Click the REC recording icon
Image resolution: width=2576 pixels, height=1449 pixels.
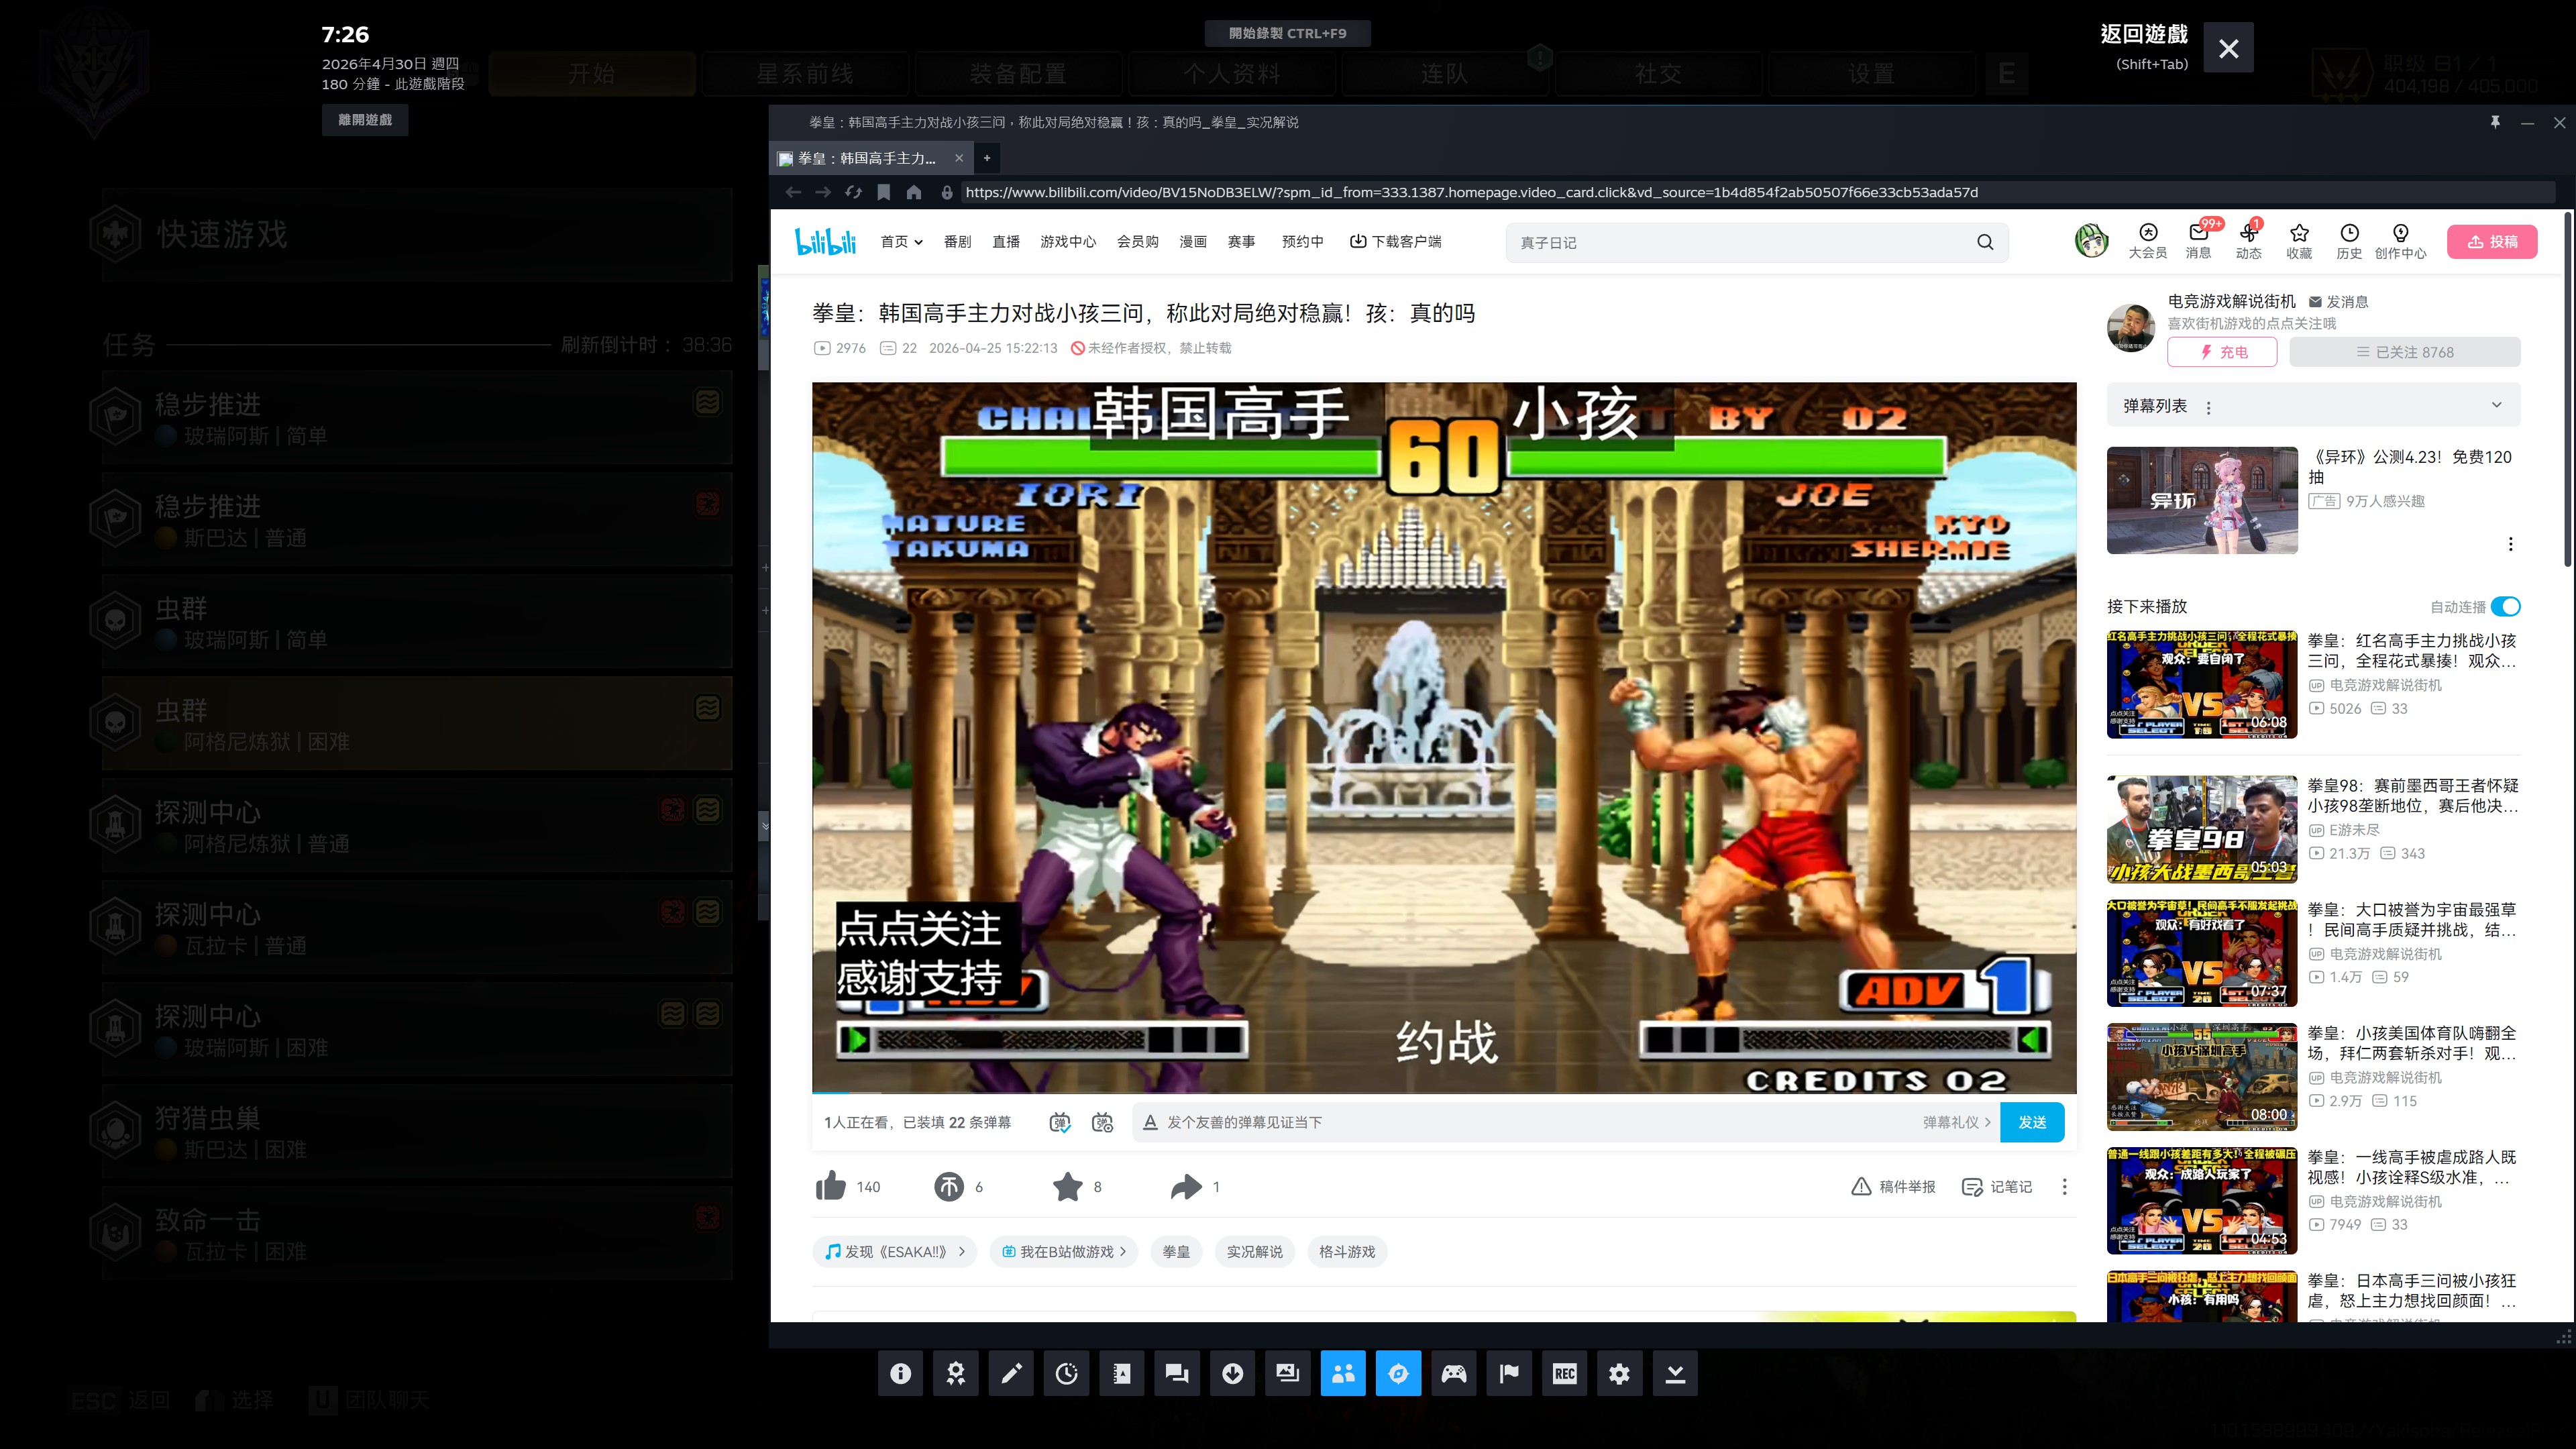1564,1373
